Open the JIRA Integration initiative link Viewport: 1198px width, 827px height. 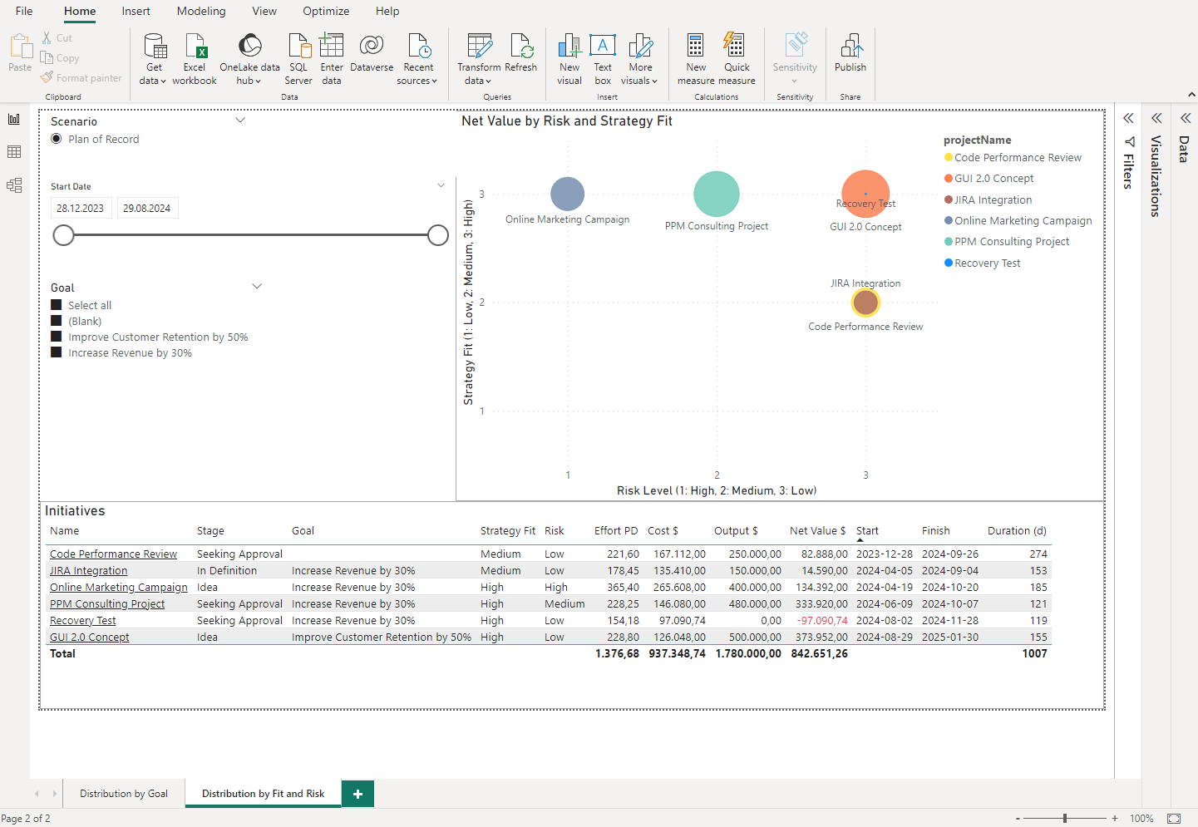point(88,570)
